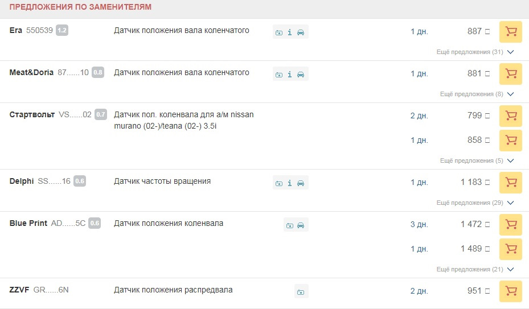Click the 1.2 rating badge for Era
This screenshot has height=309, width=529.
pyautogui.click(x=62, y=30)
